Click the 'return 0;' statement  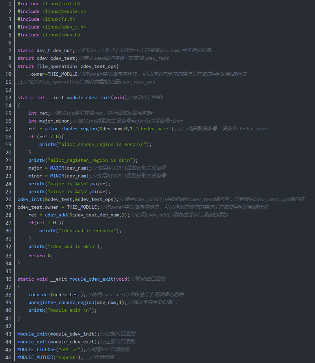click(x=41, y=256)
